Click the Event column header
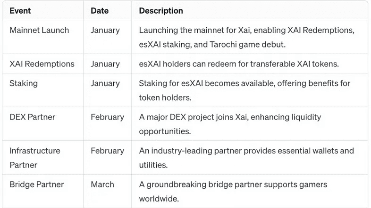Screen dimensions: 371x208 click(20, 11)
